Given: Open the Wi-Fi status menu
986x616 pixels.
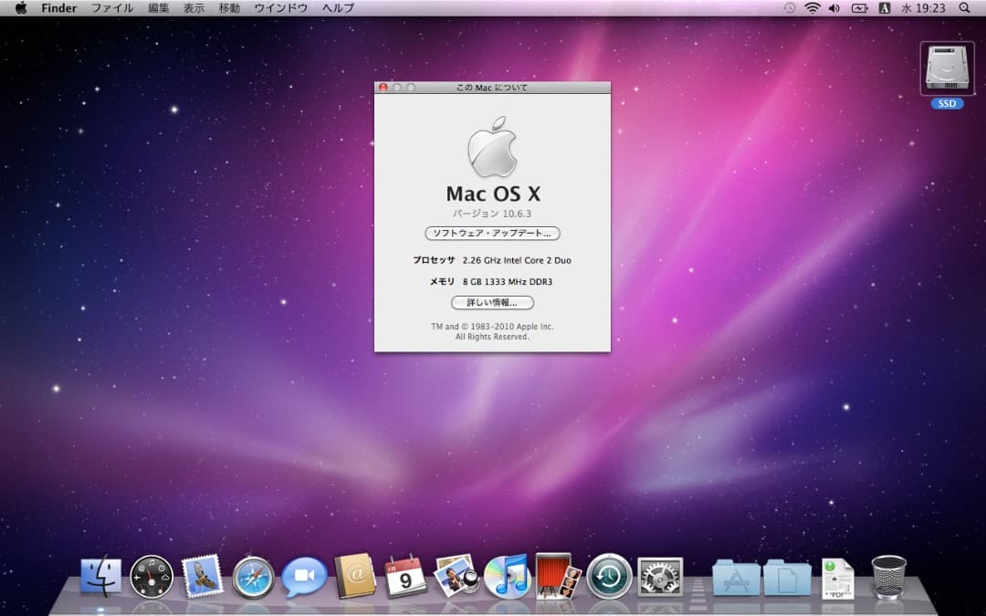Looking at the screenshot, I should click(x=812, y=7).
